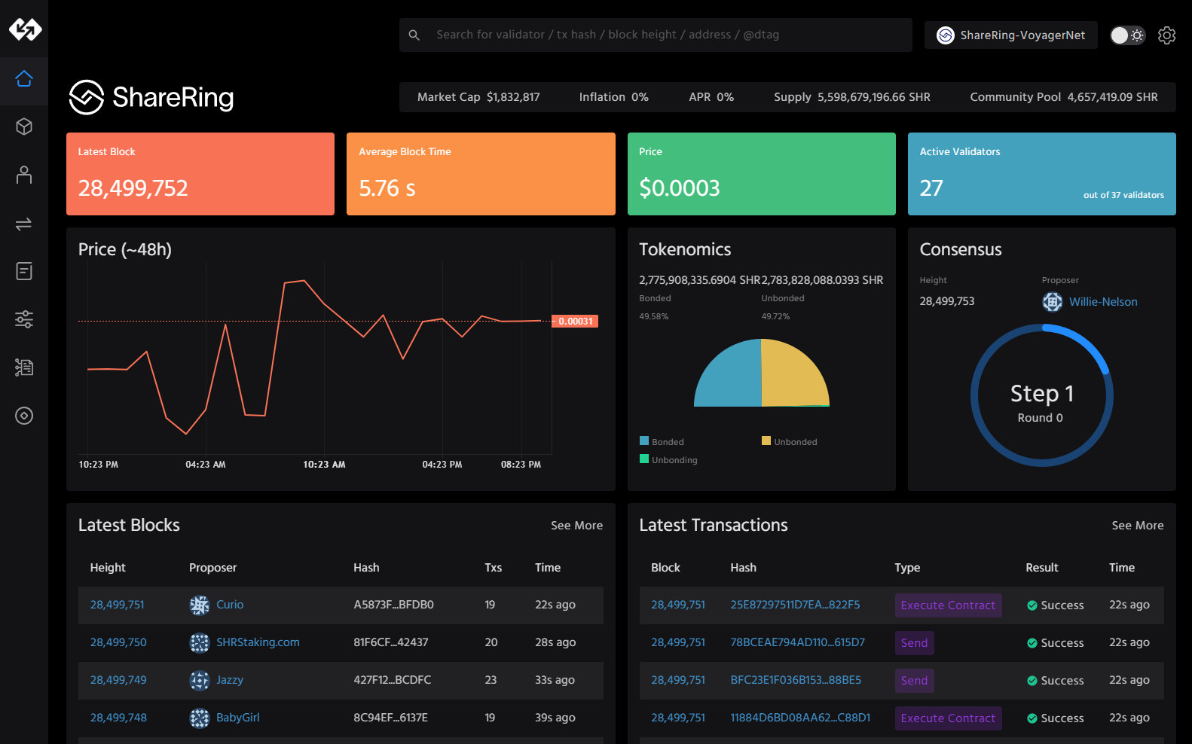The height and width of the screenshot is (744, 1192).
Task: Click Supply 5,598,679,196.66 SHR value
Action: click(874, 97)
